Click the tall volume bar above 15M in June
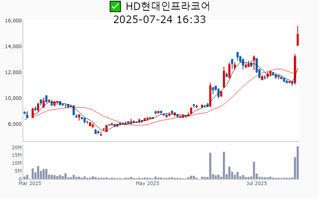Viewport: 319px width, 199px height. click(224, 166)
